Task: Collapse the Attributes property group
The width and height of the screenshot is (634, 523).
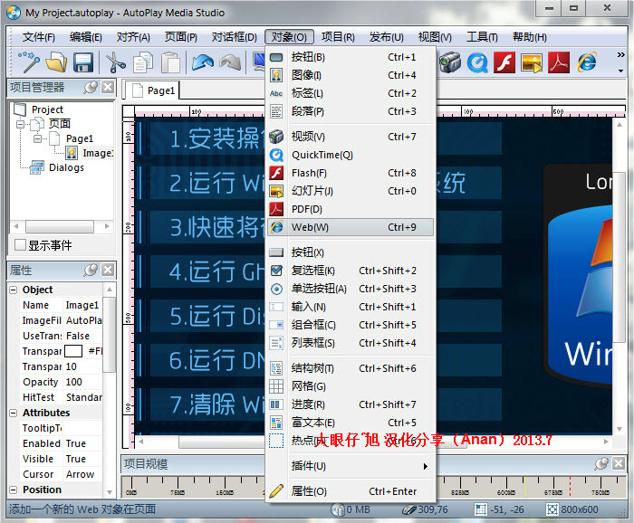Action: coord(14,413)
